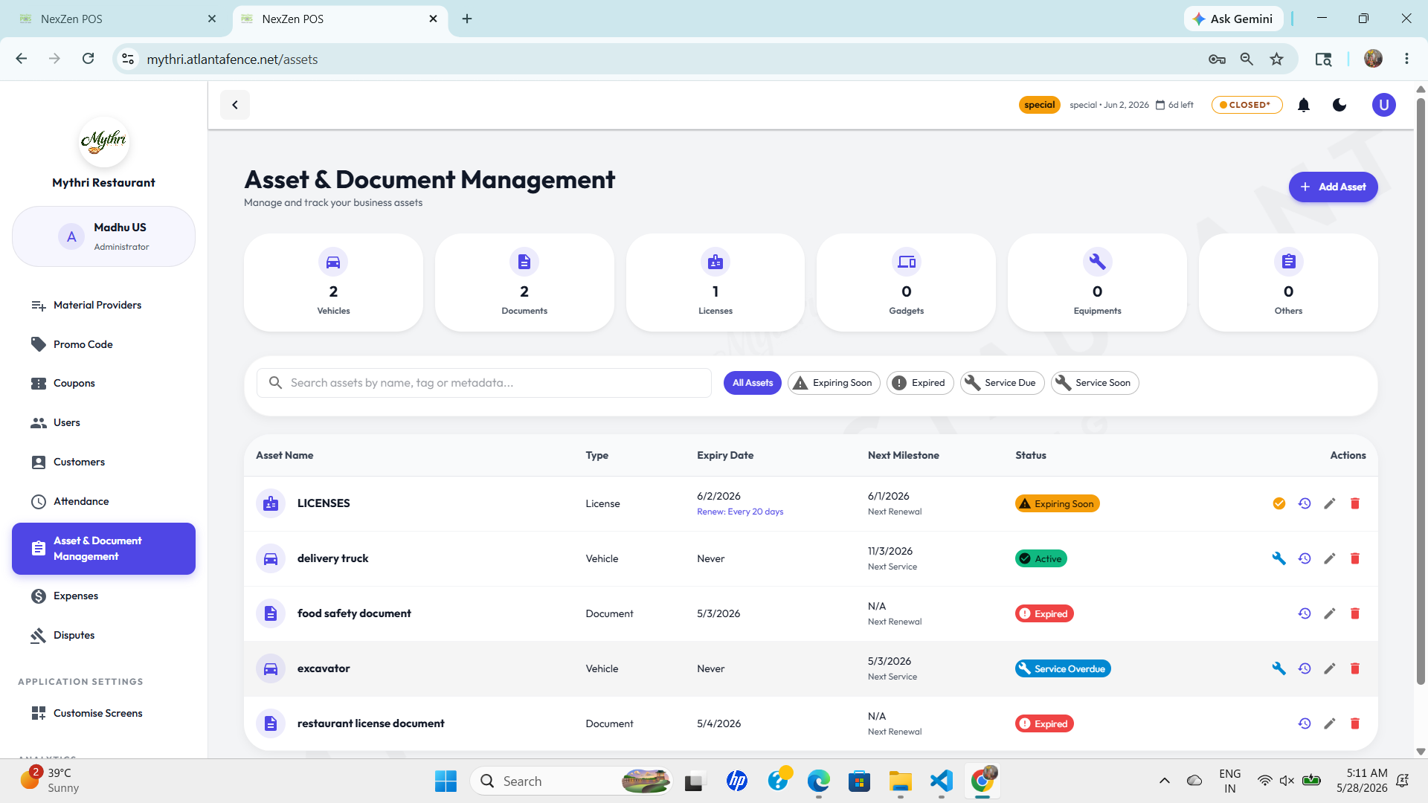1428x803 pixels.
Task: Delete the restaurant license document
Action: [1355, 723]
